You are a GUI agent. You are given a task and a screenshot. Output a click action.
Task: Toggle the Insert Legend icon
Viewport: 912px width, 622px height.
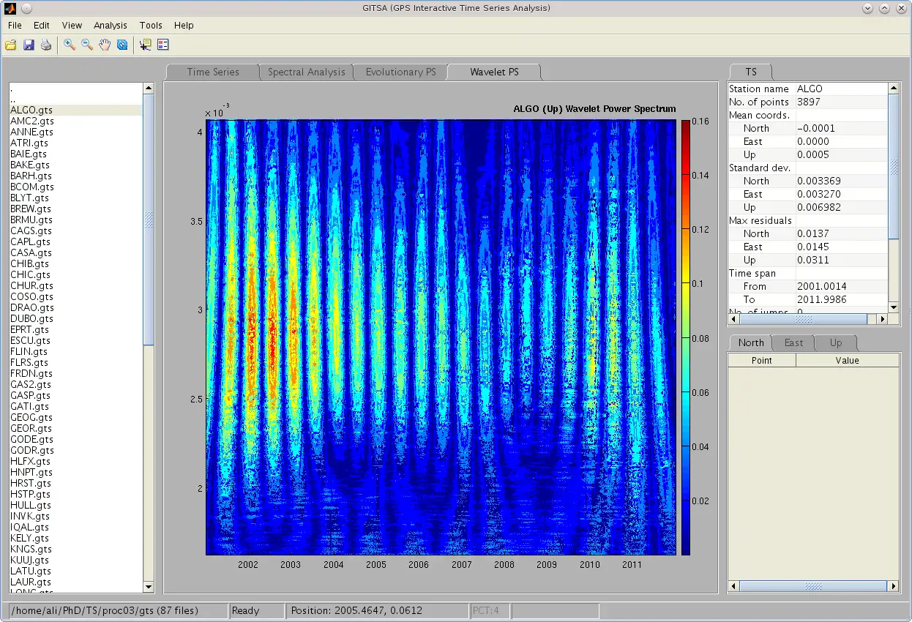coord(162,45)
